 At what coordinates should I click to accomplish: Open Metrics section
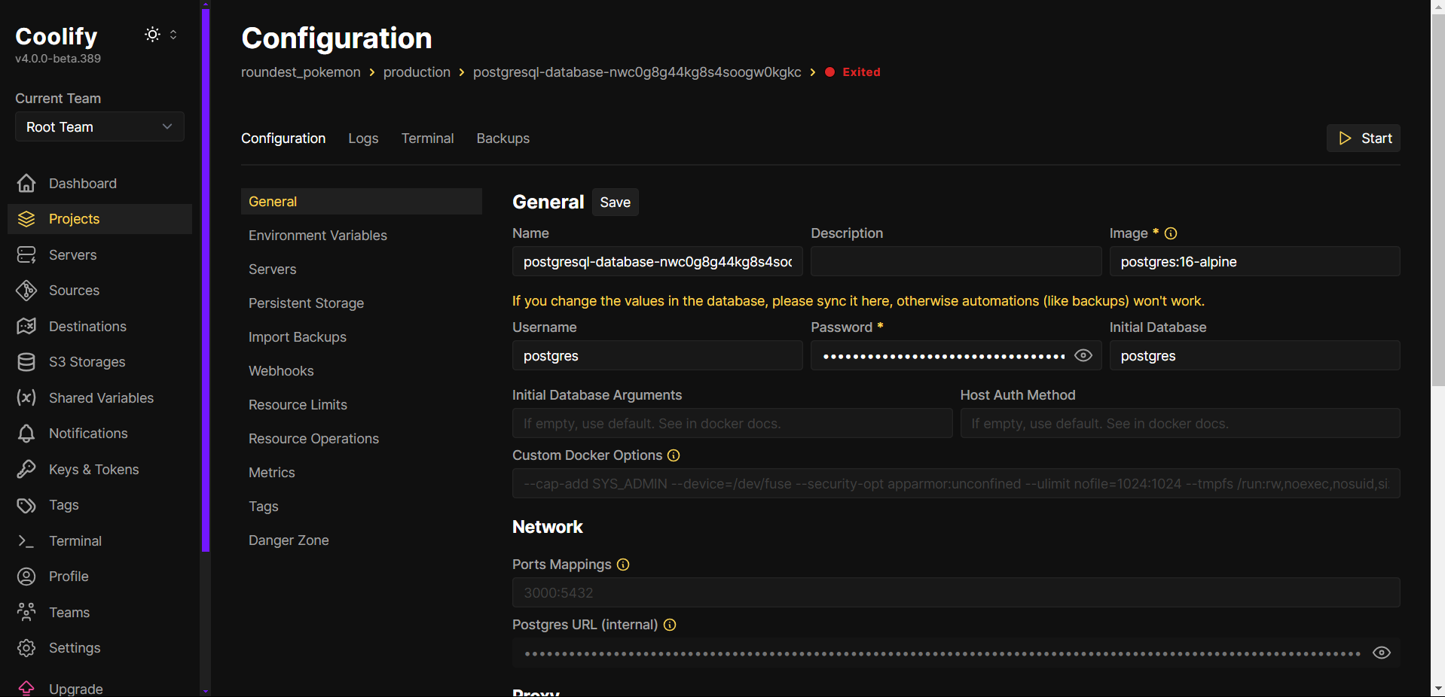pyautogui.click(x=362, y=473)
